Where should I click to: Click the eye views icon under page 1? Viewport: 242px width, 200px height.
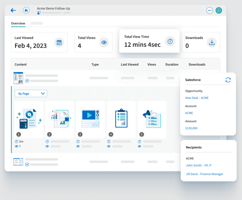pyautogui.click(x=16, y=146)
